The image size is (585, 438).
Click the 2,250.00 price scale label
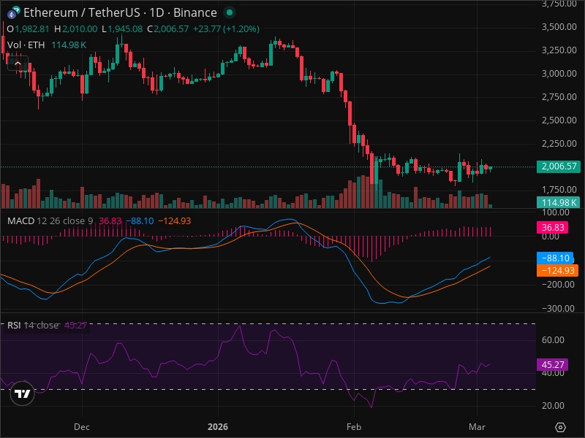(x=559, y=143)
